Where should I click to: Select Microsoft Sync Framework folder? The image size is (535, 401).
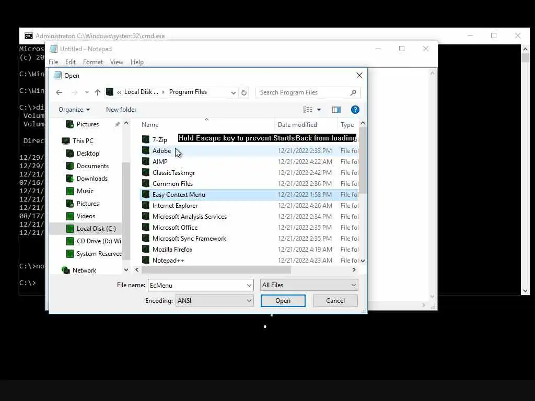[x=189, y=238]
